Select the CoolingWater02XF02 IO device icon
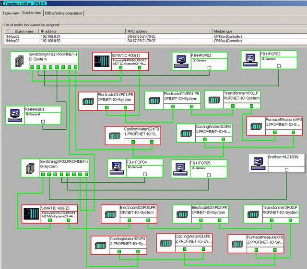 pyautogui.click(x=100, y=245)
